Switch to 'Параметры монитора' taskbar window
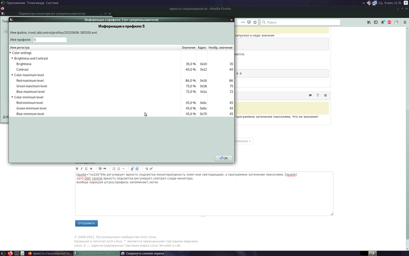409x256 pixels. pyautogui.click(x=97, y=253)
